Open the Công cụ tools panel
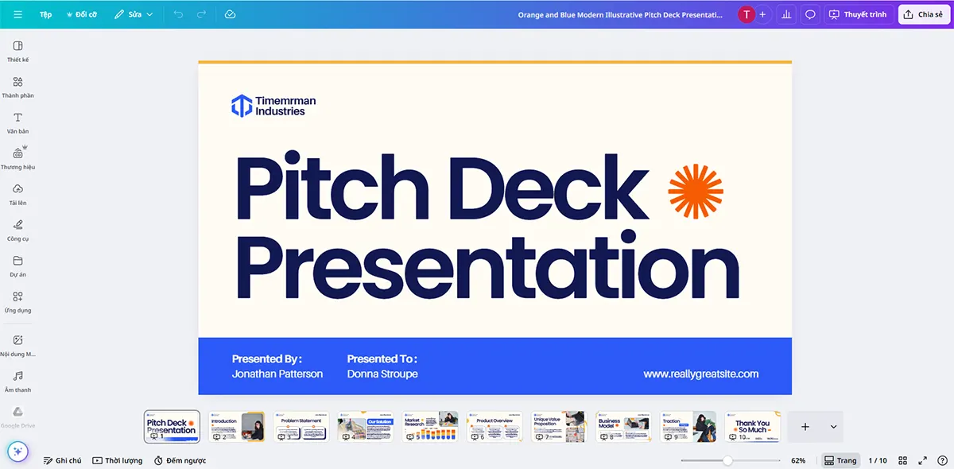Screen dimensions: 954x469 click(x=17, y=231)
